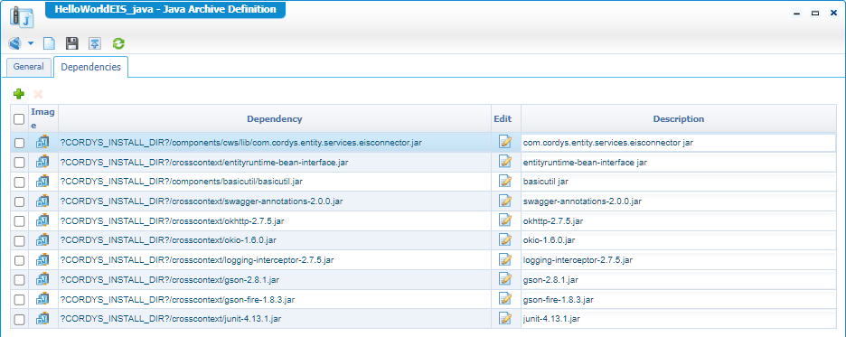Click the Dependency column header
846x337 pixels.
(x=275, y=118)
